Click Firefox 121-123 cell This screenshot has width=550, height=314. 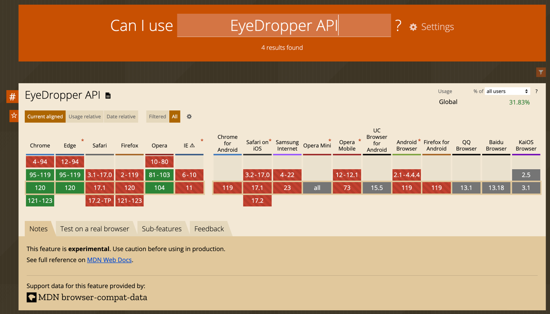[x=130, y=200]
